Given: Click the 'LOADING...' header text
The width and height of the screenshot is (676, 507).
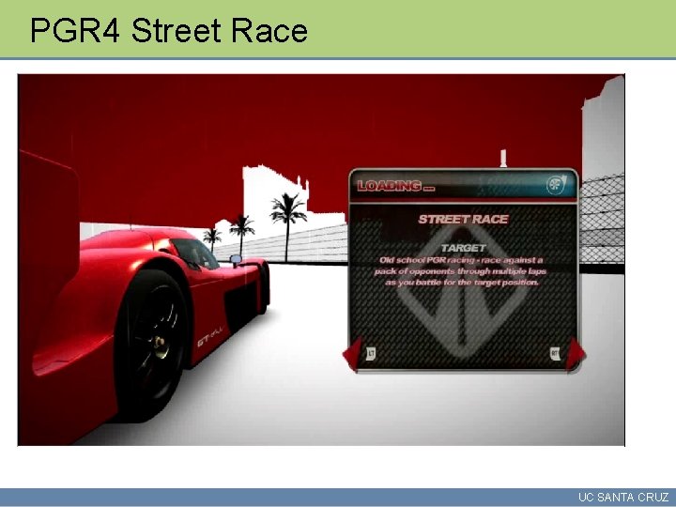Looking at the screenshot, I should 396,186.
